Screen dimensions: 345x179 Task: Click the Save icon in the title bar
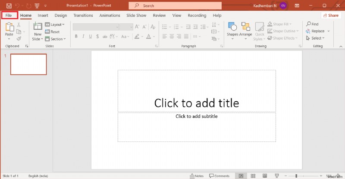point(9,5)
